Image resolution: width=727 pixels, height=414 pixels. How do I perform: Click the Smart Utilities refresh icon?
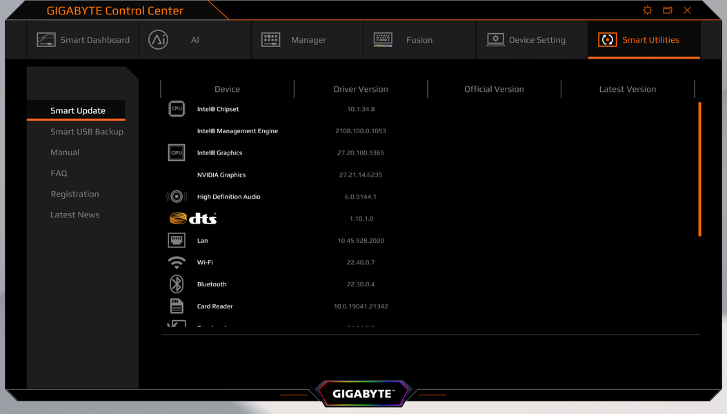[x=608, y=40]
